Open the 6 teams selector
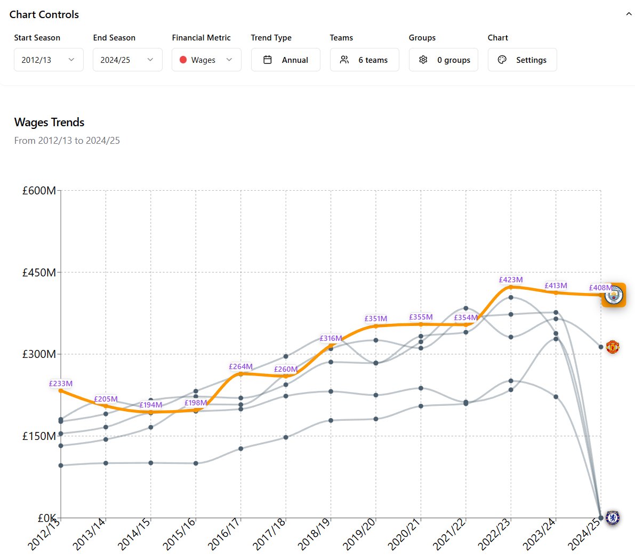635x555 pixels. point(365,60)
